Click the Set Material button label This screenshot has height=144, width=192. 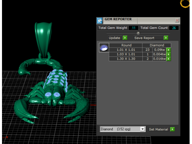pos(158,129)
